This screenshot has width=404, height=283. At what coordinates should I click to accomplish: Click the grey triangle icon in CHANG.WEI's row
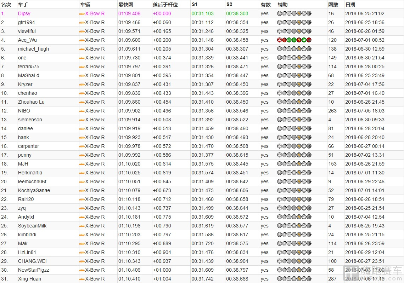pyautogui.click(x=279, y=261)
